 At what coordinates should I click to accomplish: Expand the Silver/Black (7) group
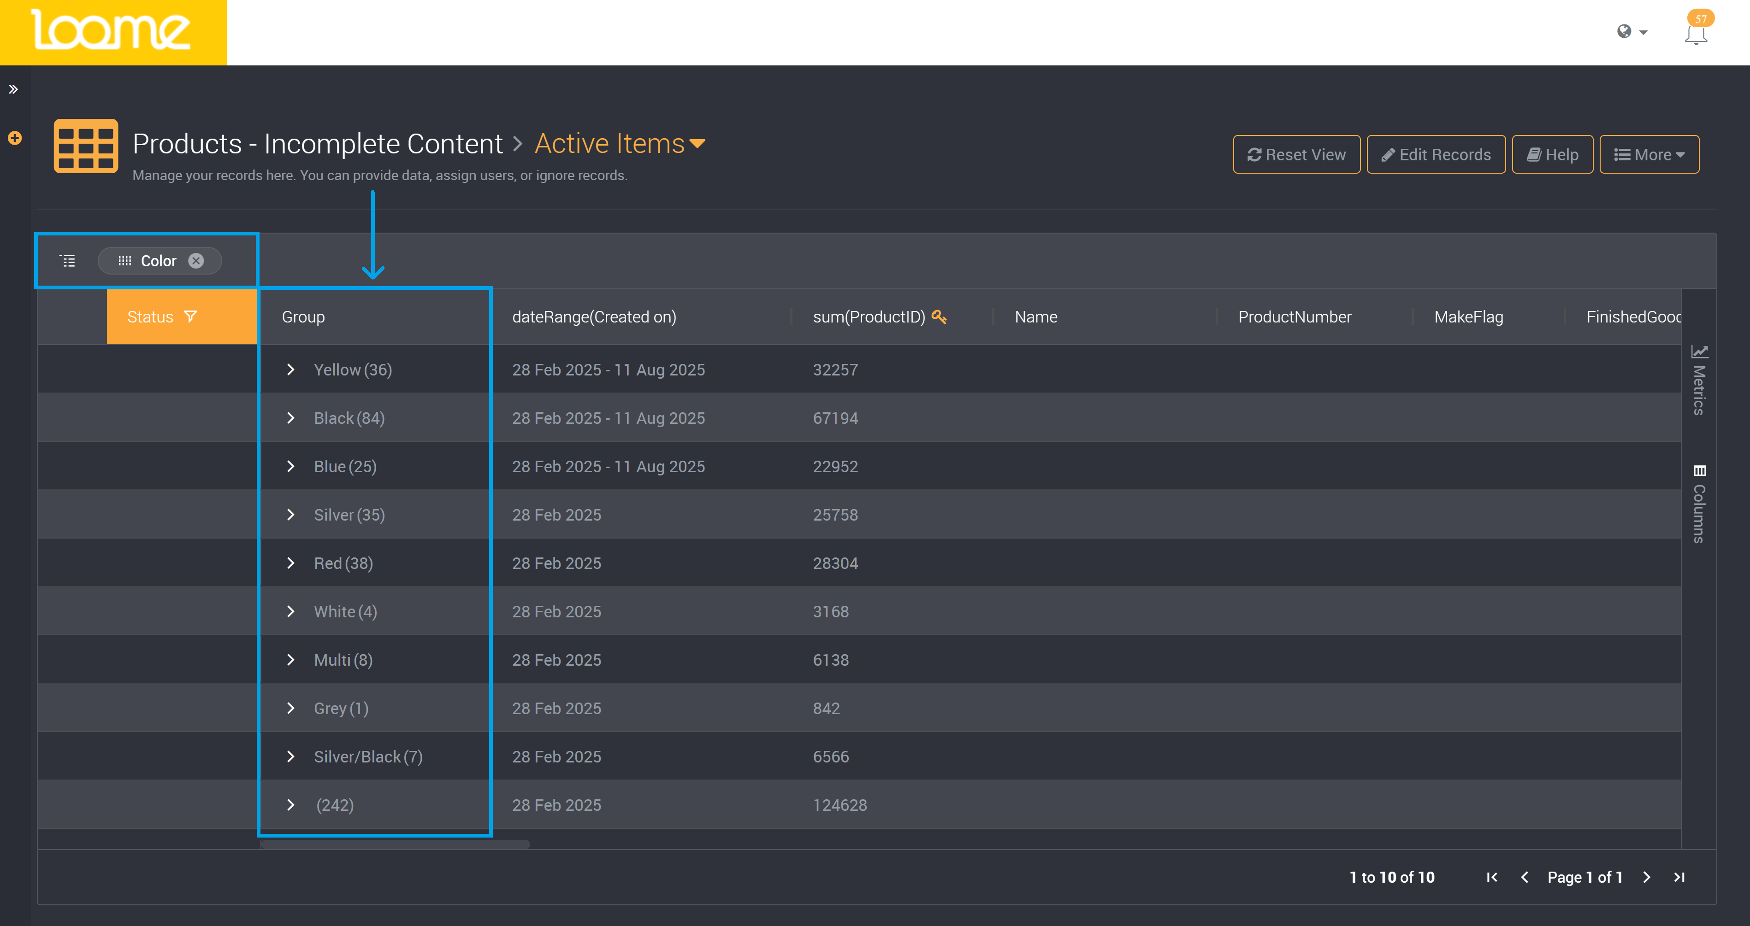pyautogui.click(x=291, y=756)
